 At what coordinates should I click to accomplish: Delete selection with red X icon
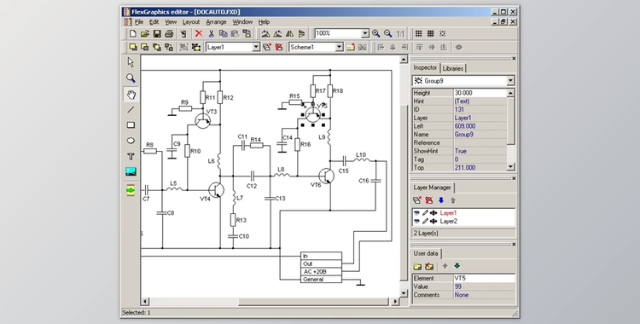click(199, 33)
